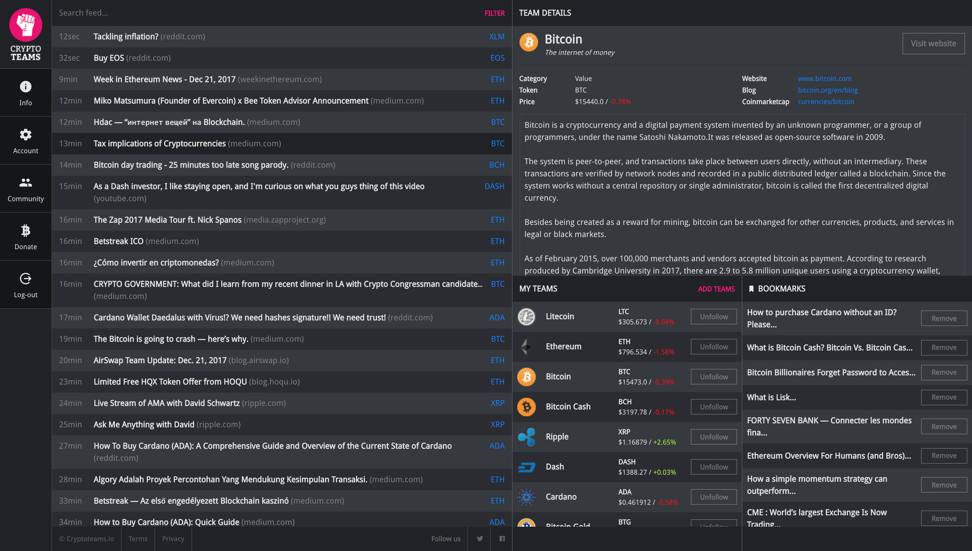Click the Donate bitcoin icon
Screen dimensions: 972x551
[x=25, y=236]
